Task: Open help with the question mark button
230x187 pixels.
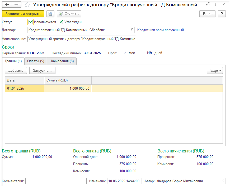Action: click(222, 14)
